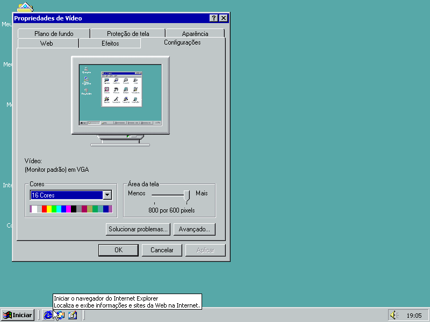The height and width of the screenshot is (322, 430).
Task: Click the Show Desktop quick launch icon
Action: coord(73,315)
